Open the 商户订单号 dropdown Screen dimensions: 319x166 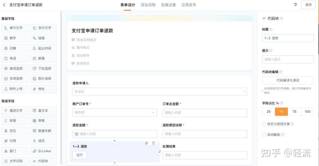pyautogui.click(x=115, y=112)
